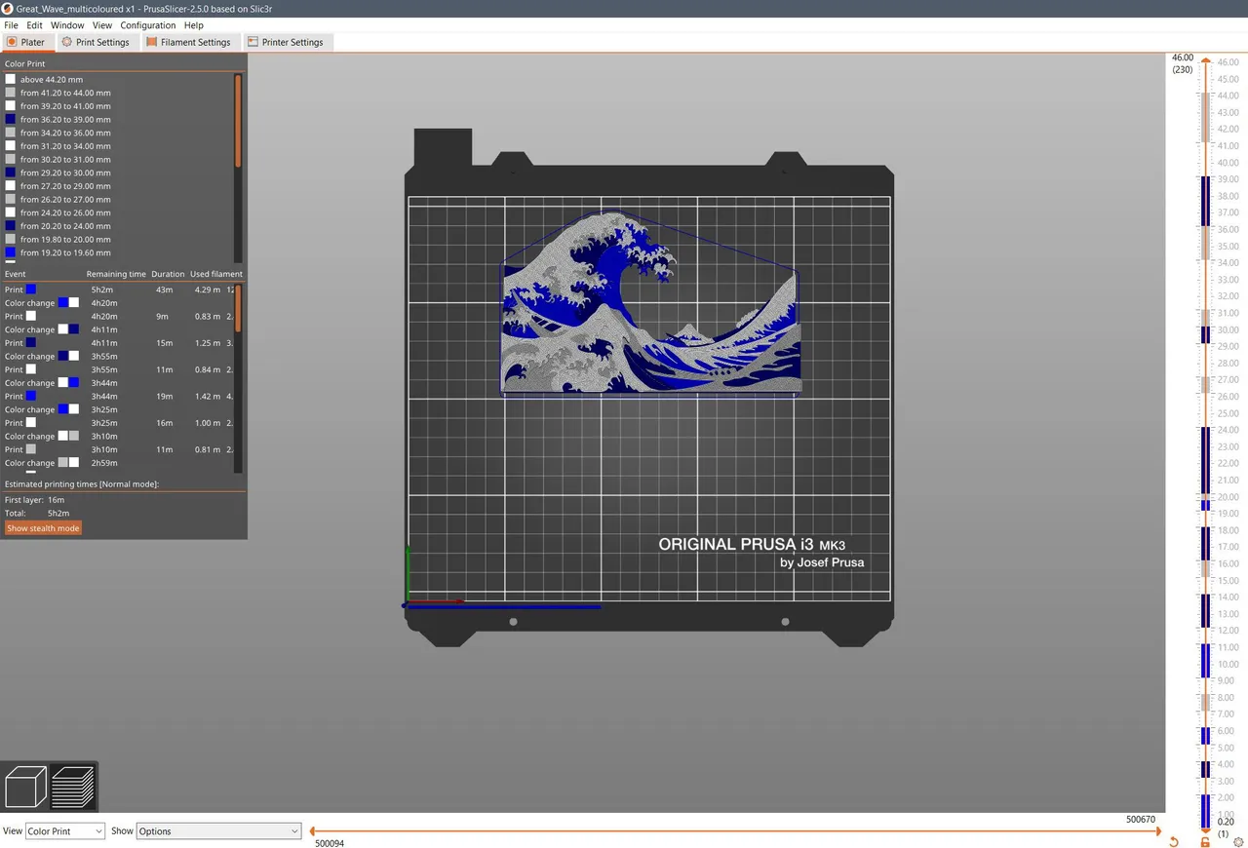
Task: Click swatch for 30.20 to 31.00 mm
Action: [x=11, y=159]
